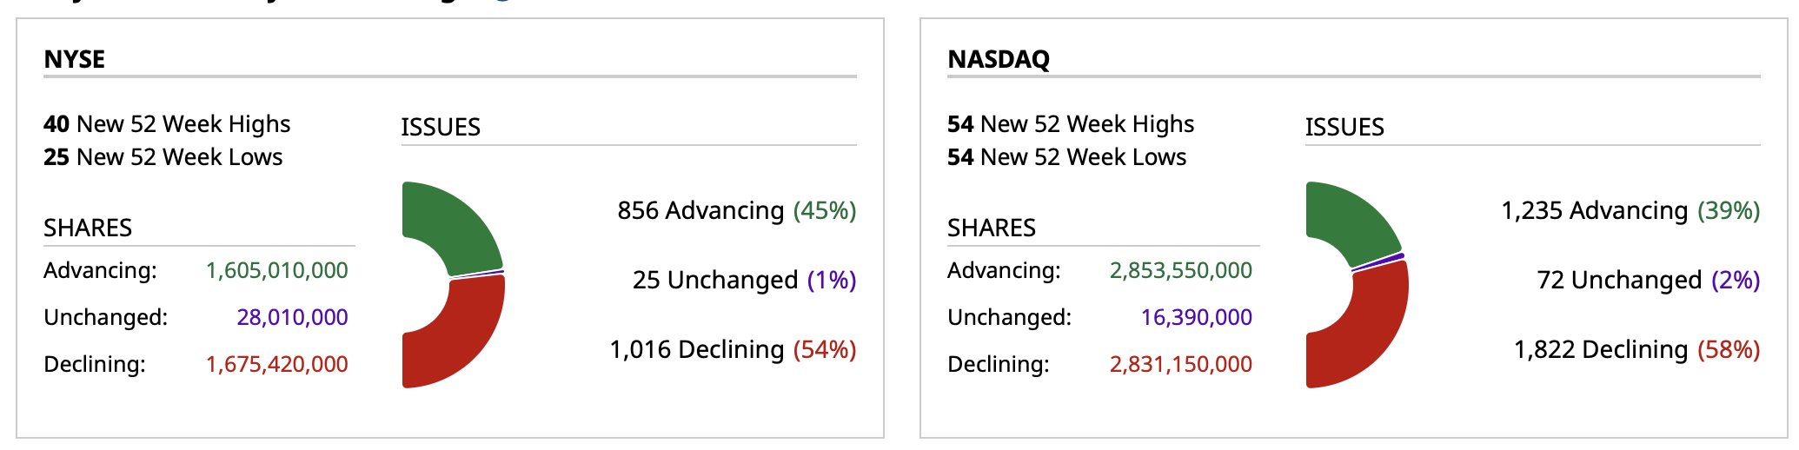Select the NYSE panel heading
The width and height of the screenshot is (1799, 450).
(x=75, y=59)
